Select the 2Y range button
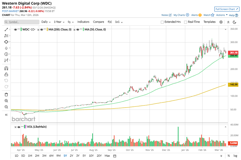 71,156
